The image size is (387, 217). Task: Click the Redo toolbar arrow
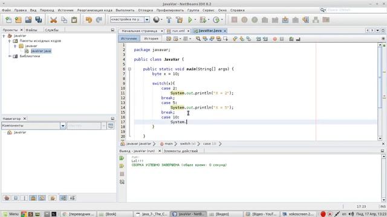click(99, 20)
